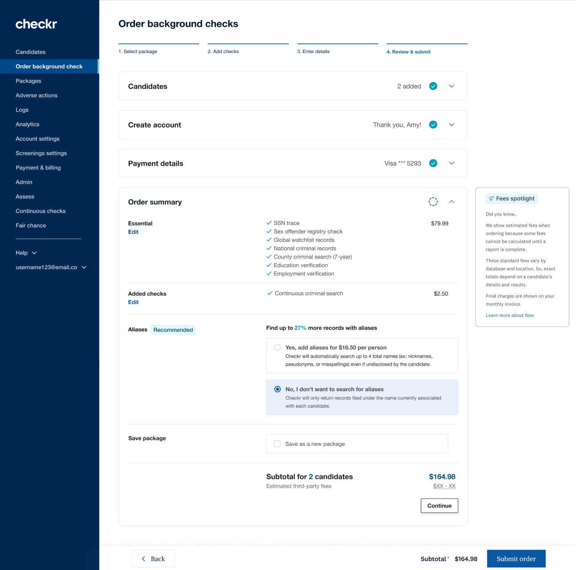Click 'County criminal search (7-year)' item
576x570 pixels.
(x=313, y=257)
